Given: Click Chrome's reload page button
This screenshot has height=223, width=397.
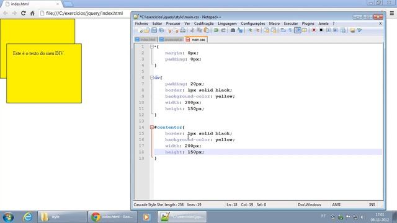Looking at the screenshot, I should click(24, 13).
